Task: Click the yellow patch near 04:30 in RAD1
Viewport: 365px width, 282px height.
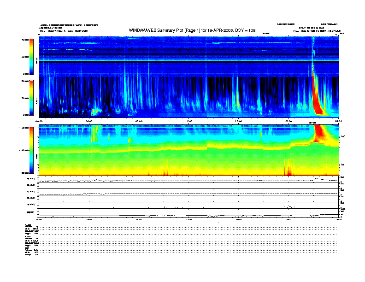Action: [x=95, y=112]
